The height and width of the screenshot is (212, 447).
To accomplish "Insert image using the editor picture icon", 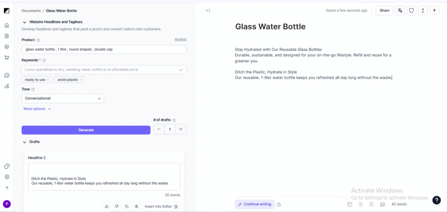I will click(382, 204).
